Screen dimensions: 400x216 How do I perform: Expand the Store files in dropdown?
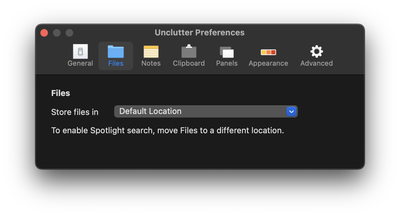(206, 111)
